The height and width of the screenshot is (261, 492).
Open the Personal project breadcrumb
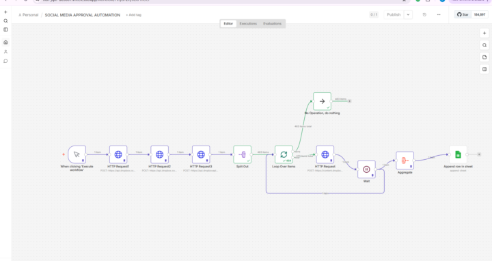28,15
